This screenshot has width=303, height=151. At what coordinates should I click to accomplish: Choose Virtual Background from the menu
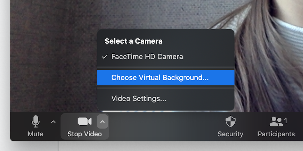coord(166,78)
